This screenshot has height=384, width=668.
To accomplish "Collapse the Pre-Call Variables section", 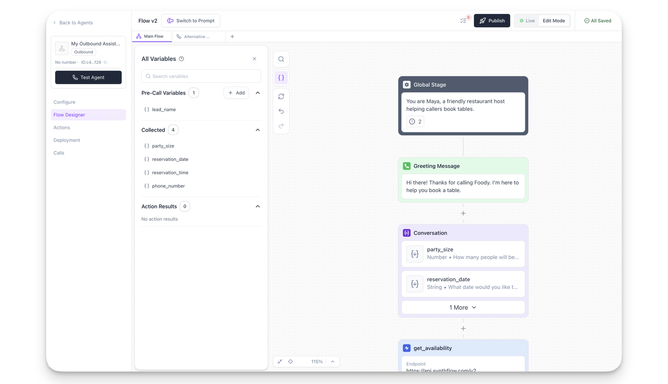I will (258, 93).
